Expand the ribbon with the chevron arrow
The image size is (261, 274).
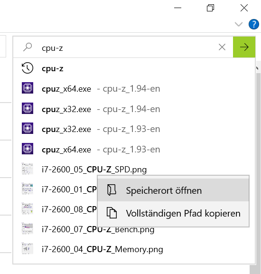click(239, 24)
